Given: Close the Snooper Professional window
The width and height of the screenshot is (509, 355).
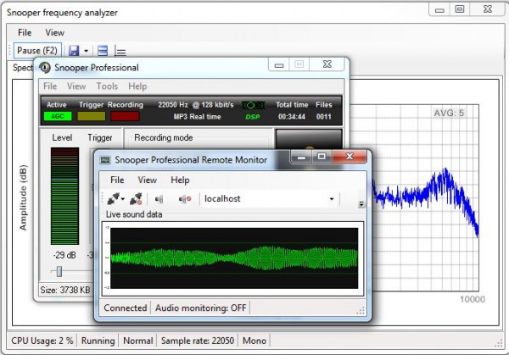Looking at the screenshot, I should pyautogui.click(x=327, y=64).
